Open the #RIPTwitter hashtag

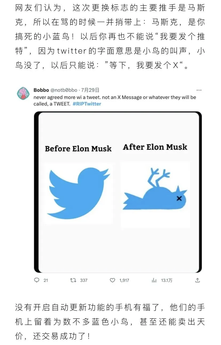(x=87, y=104)
